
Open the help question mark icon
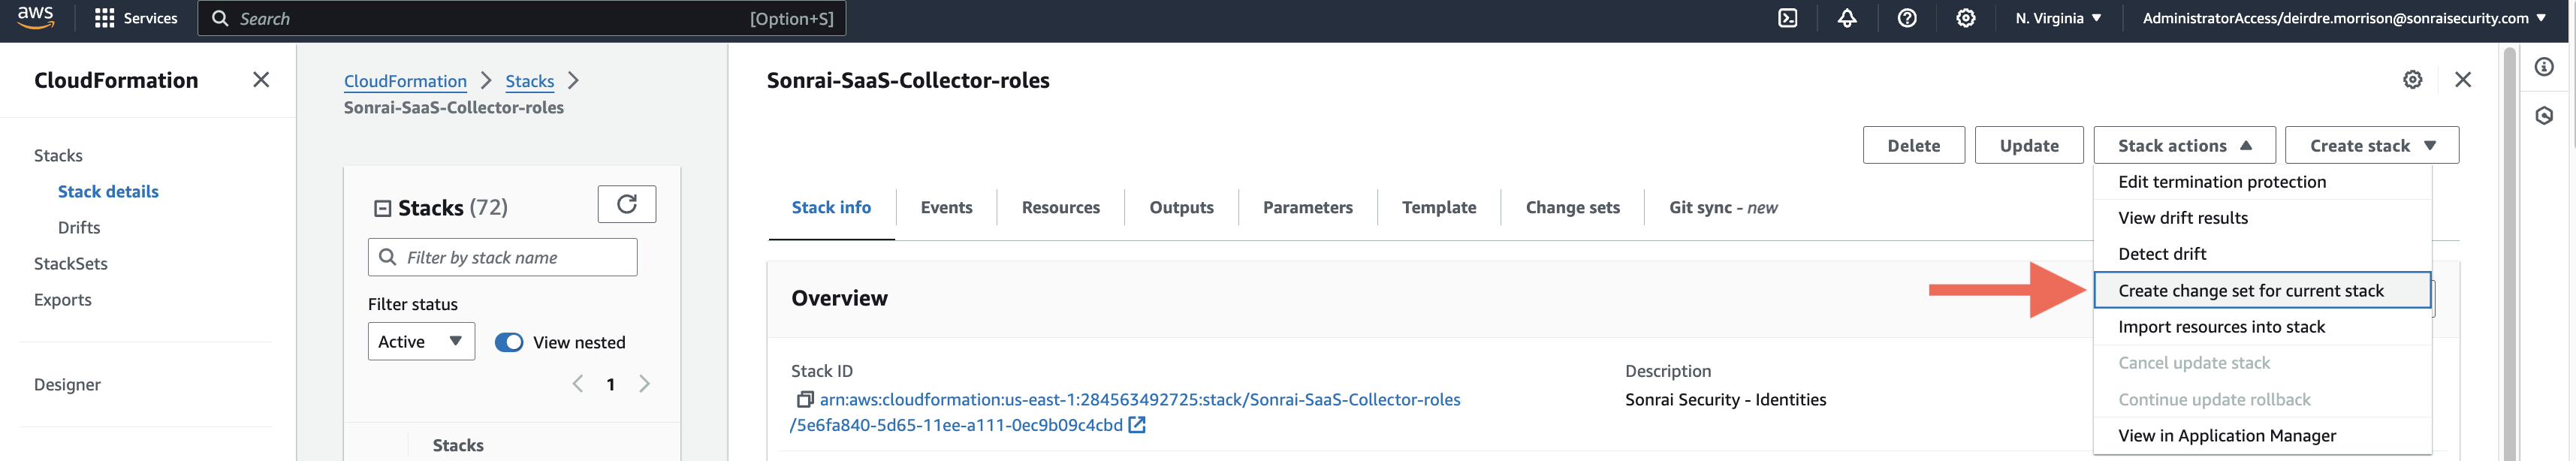coord(1906,18)
